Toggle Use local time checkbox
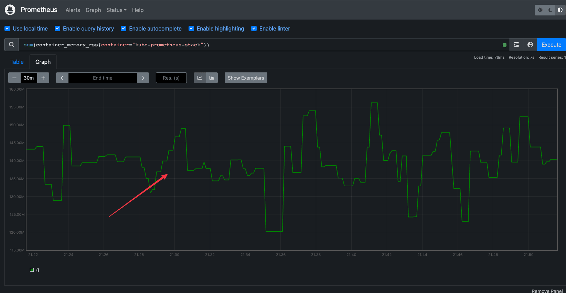Screen dimensions: 566x293 coord(7,28)
